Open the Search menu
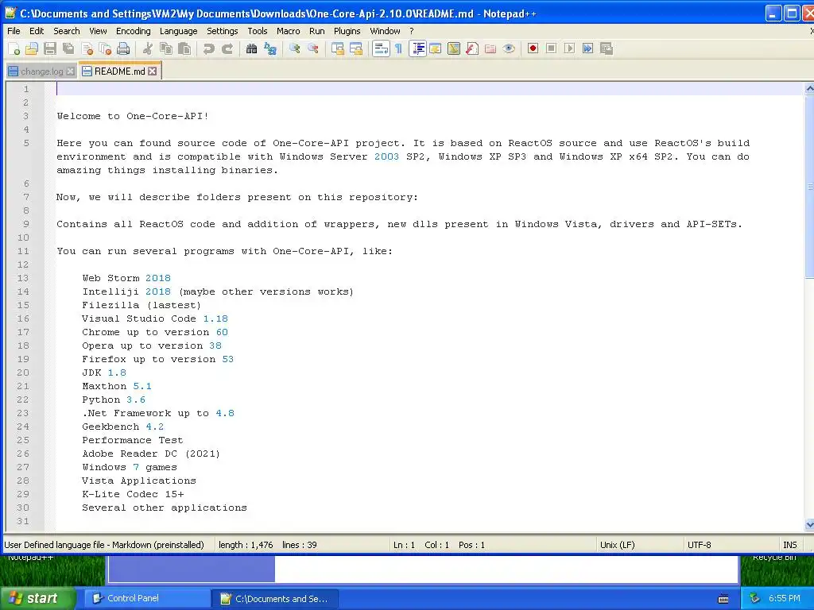The image size is (814, 610). (67, 31)
